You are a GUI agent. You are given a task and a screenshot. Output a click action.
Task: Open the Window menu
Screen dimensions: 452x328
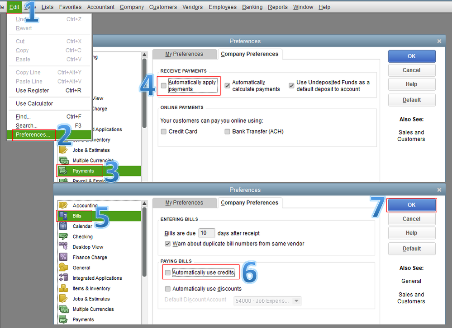pyautogui.click(x=303, y=7)
